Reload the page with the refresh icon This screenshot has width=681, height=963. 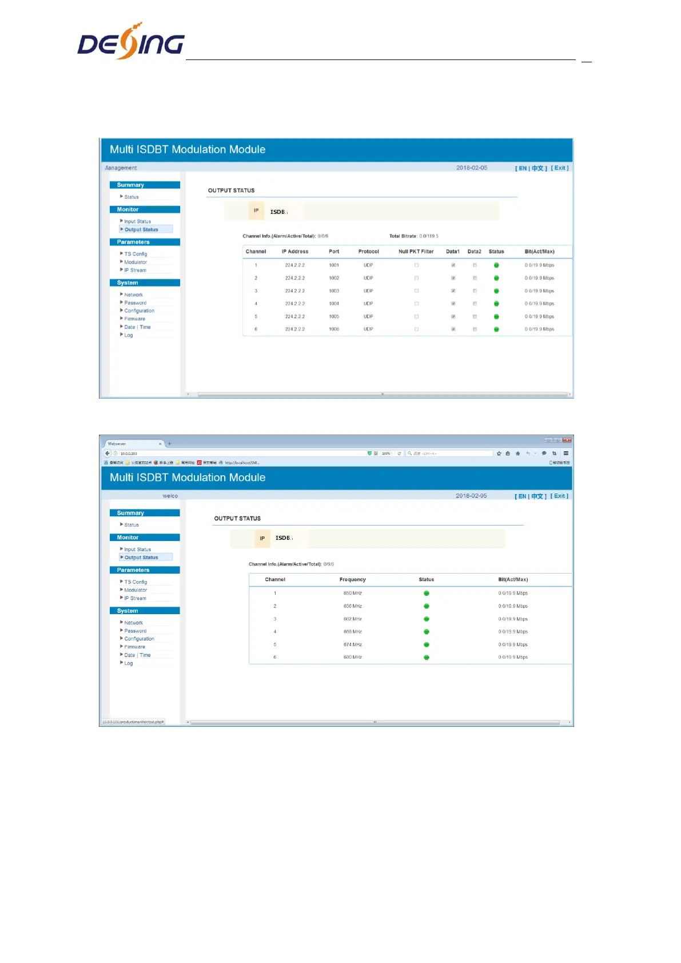(399, 453)
